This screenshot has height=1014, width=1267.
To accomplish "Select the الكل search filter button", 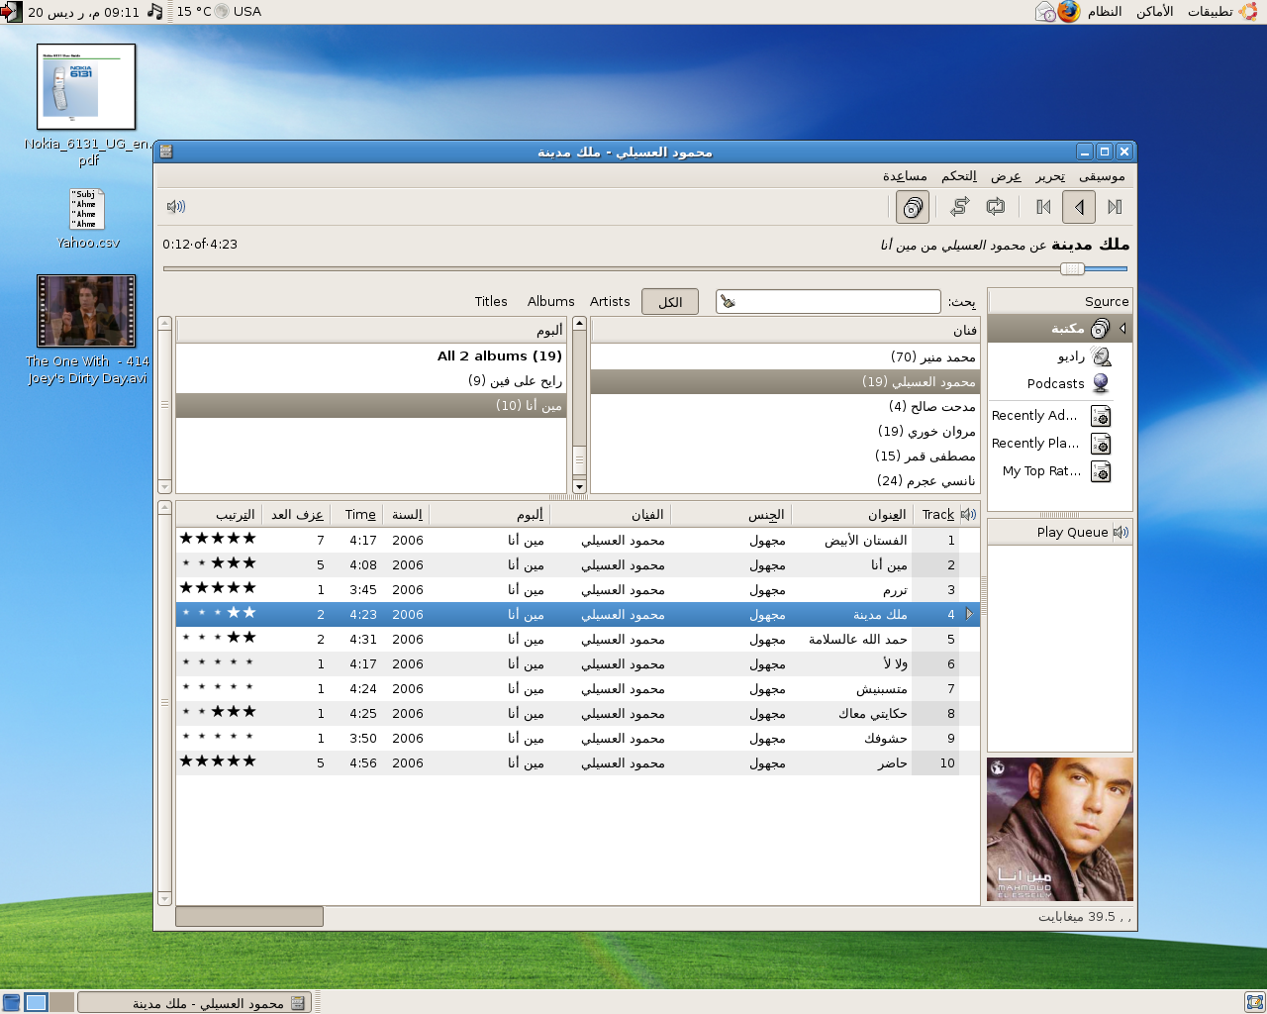I will pyautogui.click(x=670, y=302).
